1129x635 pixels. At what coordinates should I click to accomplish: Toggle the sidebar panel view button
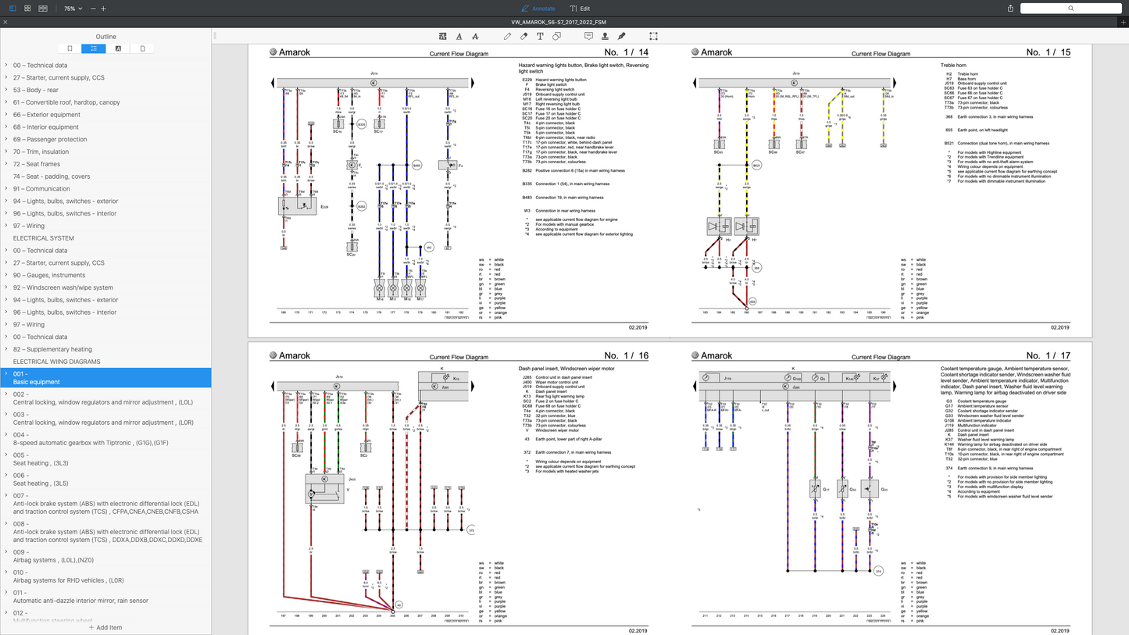13,9
